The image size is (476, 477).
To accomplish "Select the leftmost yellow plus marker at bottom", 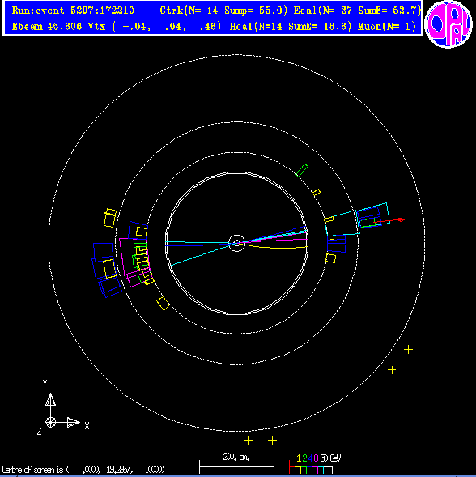I will pyautogui.click(x=249, y=441).
